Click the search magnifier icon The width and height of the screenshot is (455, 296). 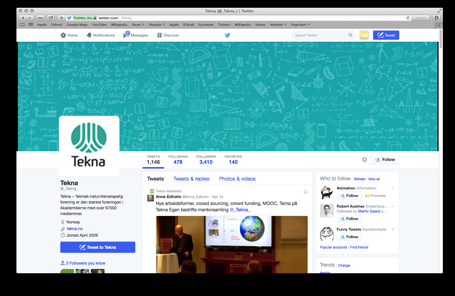[350, 35]
